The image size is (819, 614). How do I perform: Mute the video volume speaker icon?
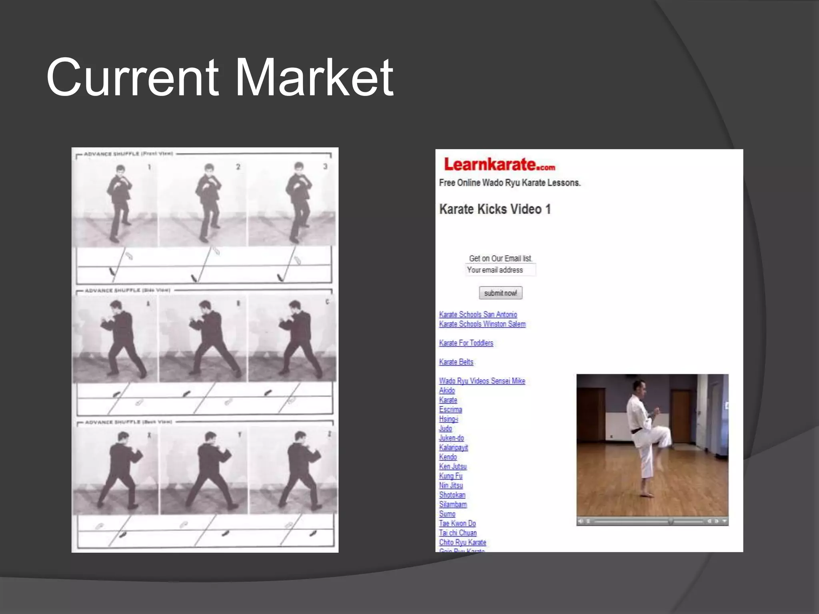tap(581, 521)
